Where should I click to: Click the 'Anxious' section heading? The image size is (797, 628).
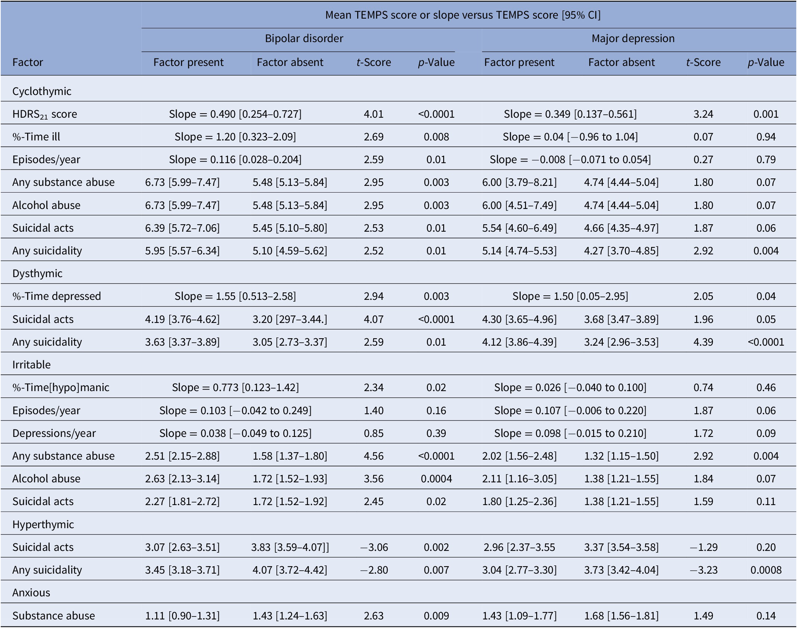pyautogui.click(x=31, y=593)
